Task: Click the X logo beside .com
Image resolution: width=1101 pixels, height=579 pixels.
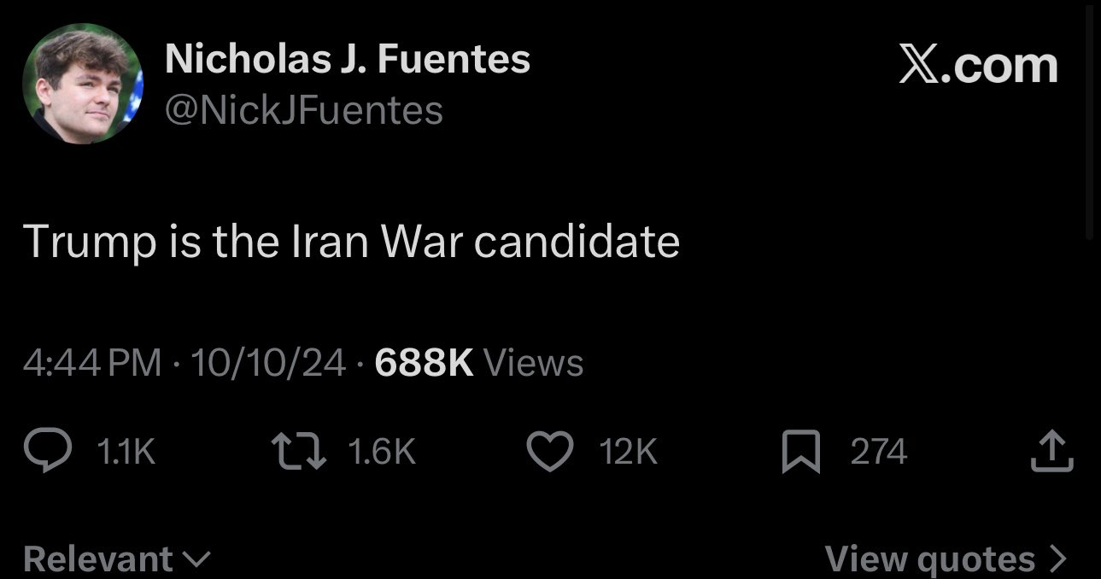Action: point(919,65)
